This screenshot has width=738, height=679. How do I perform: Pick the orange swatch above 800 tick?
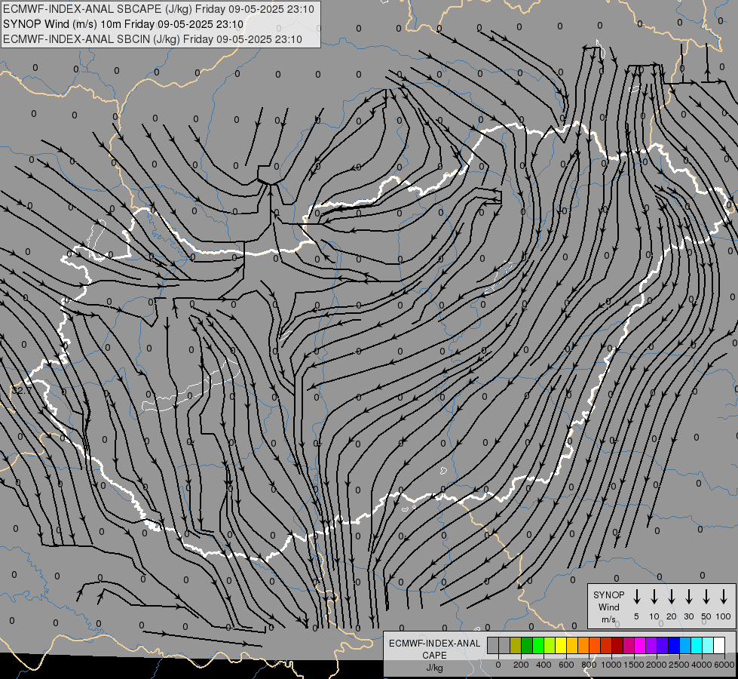click(583, 645)
